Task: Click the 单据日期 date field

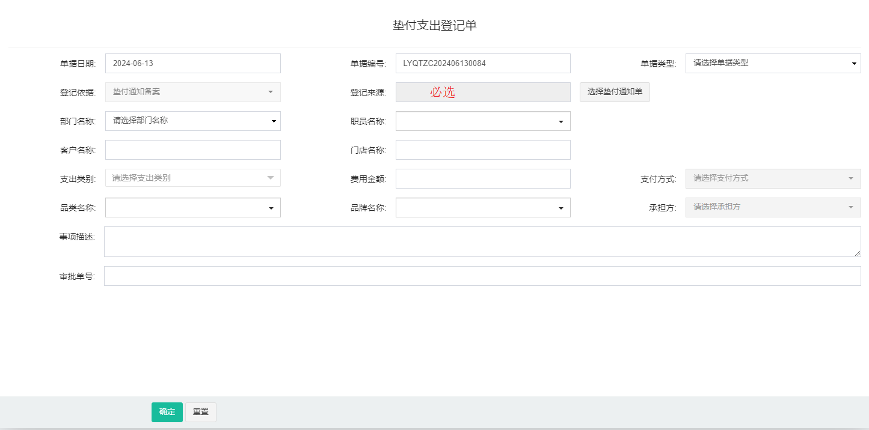Action: (x=192, y=63)
